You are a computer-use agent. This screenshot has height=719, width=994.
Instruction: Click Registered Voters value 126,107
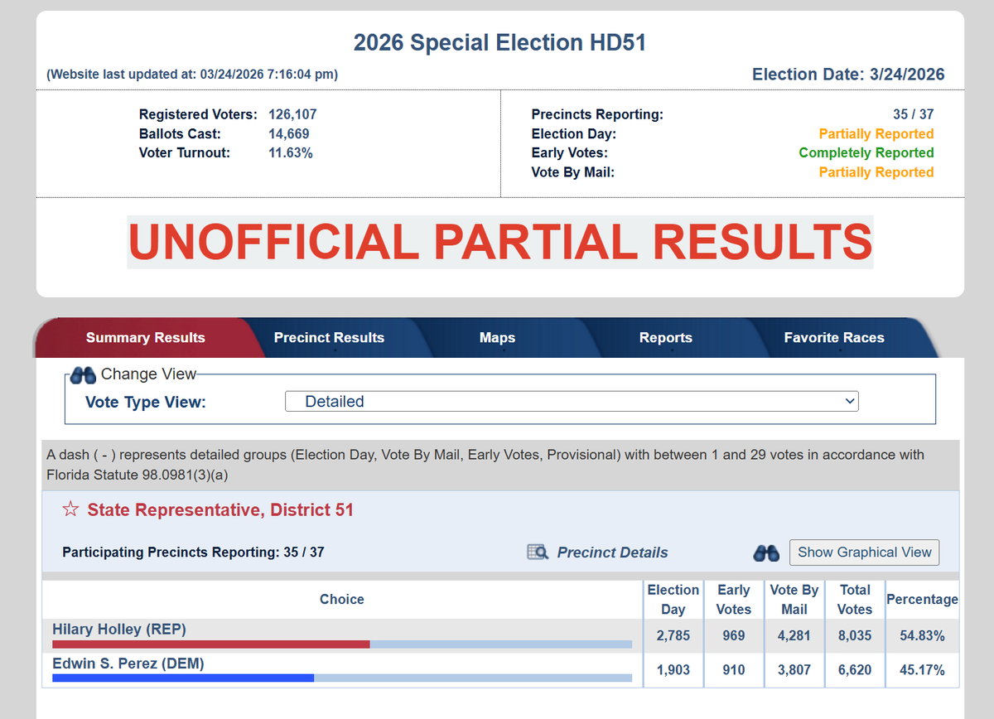point(292,114)
